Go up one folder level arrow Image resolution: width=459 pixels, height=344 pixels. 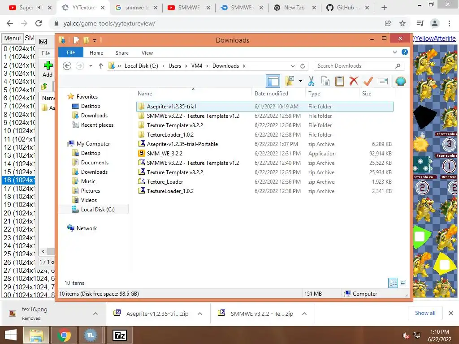click(x=101, y=66)
